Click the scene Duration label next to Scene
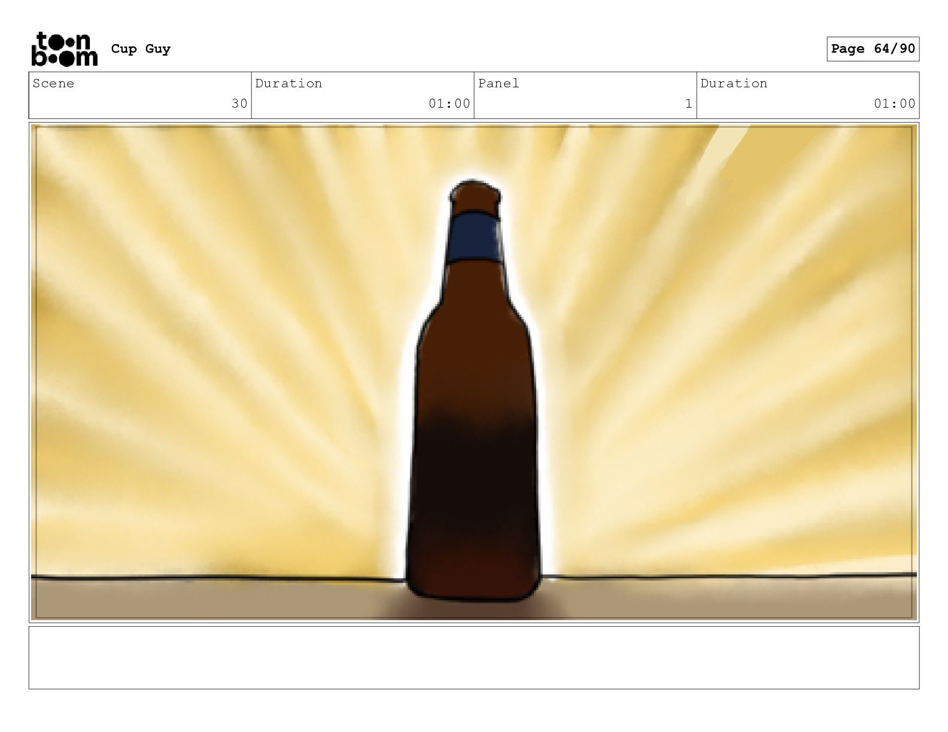The width and height of the screenshot is (948, 732). [x=288, y=84]
